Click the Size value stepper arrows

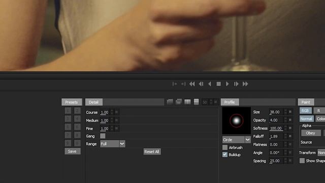pos(285,112)
